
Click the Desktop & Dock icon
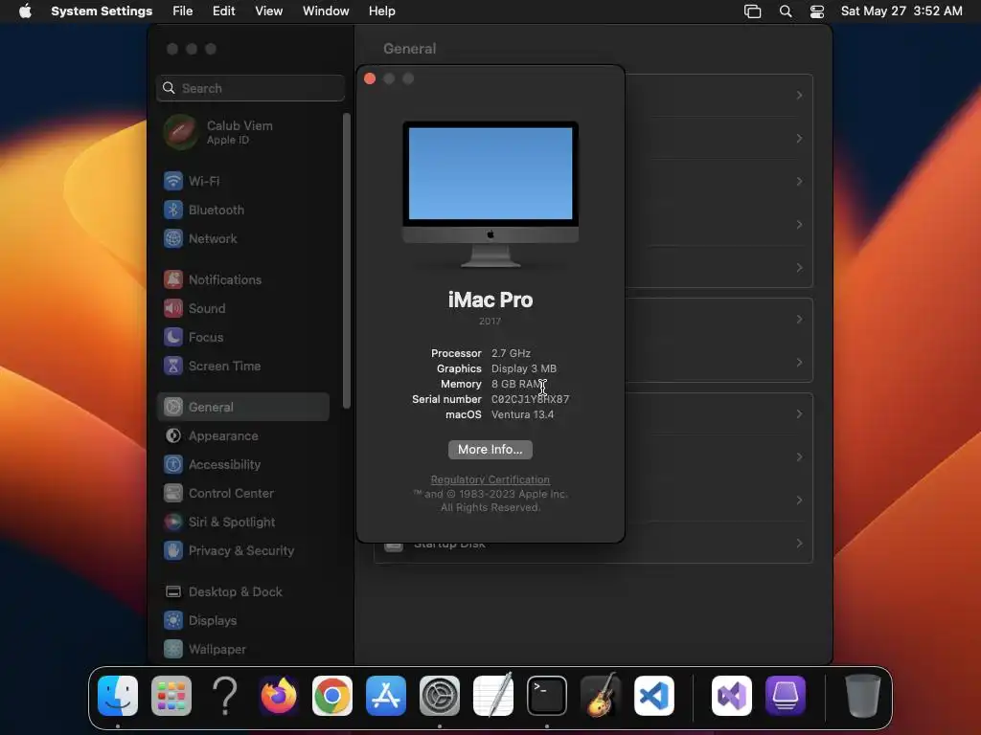click(173, 591)
